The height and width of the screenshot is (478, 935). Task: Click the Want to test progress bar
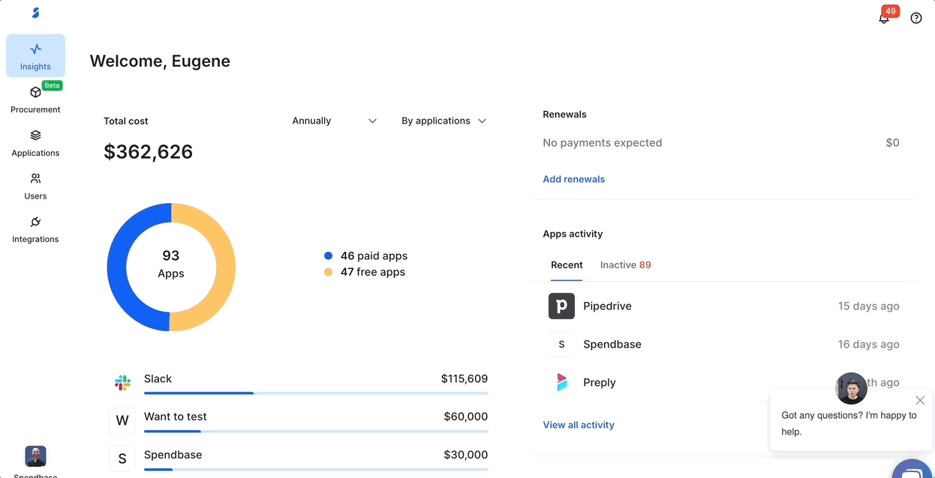point(316,431)
